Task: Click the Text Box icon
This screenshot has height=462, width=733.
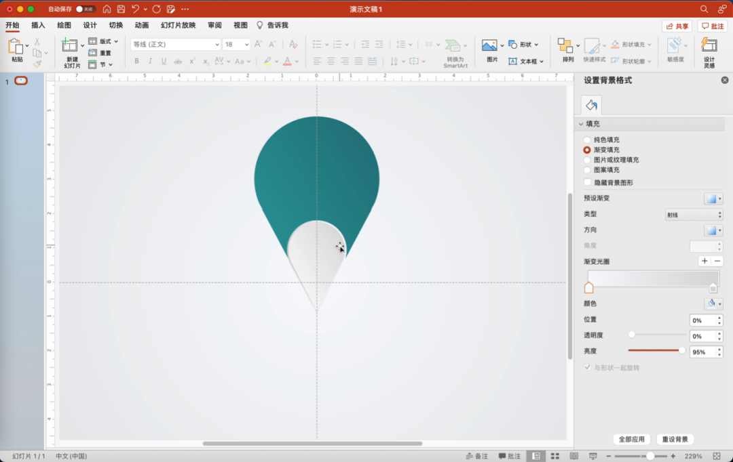Action: 513,61
